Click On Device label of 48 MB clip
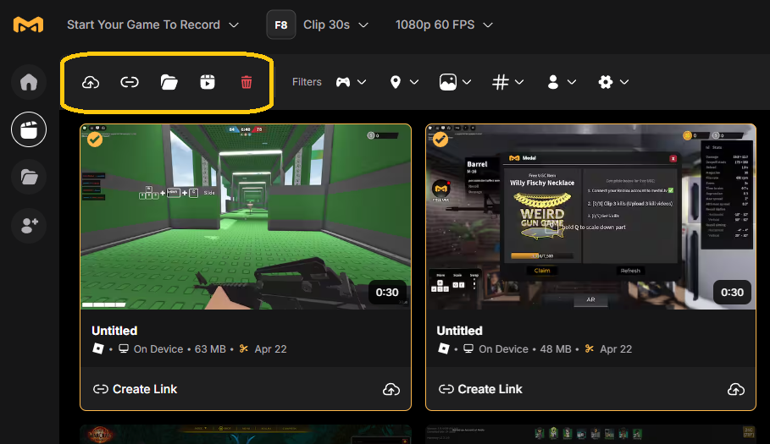770x444 pixels. pyautogui.click(x=503, y=349)
